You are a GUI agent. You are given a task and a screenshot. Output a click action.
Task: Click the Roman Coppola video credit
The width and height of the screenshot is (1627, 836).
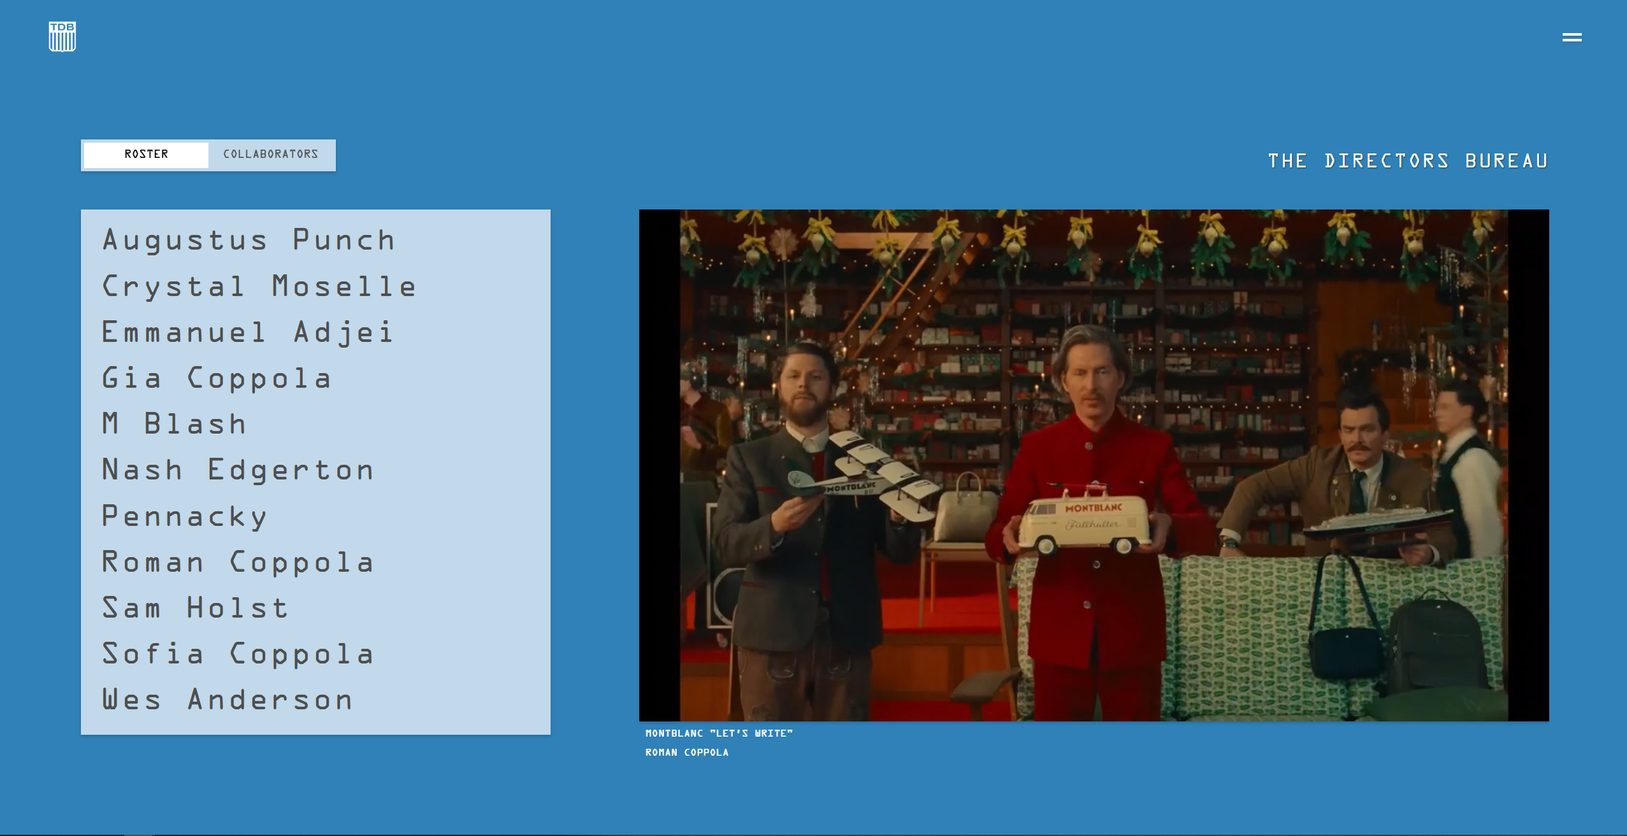(686, 753)
